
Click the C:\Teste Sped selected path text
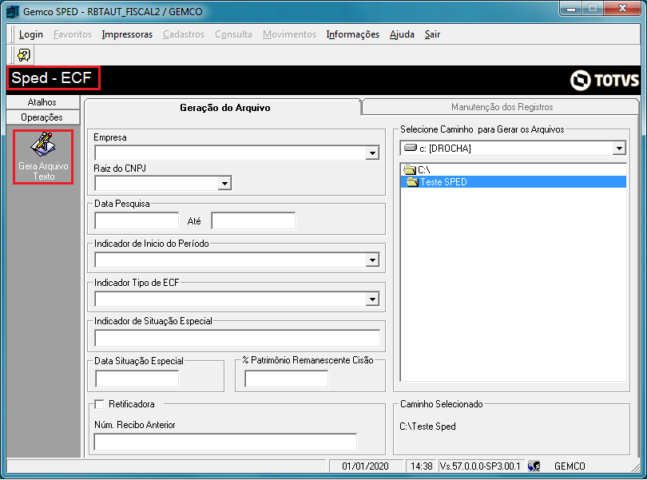[x=427, y=426]
